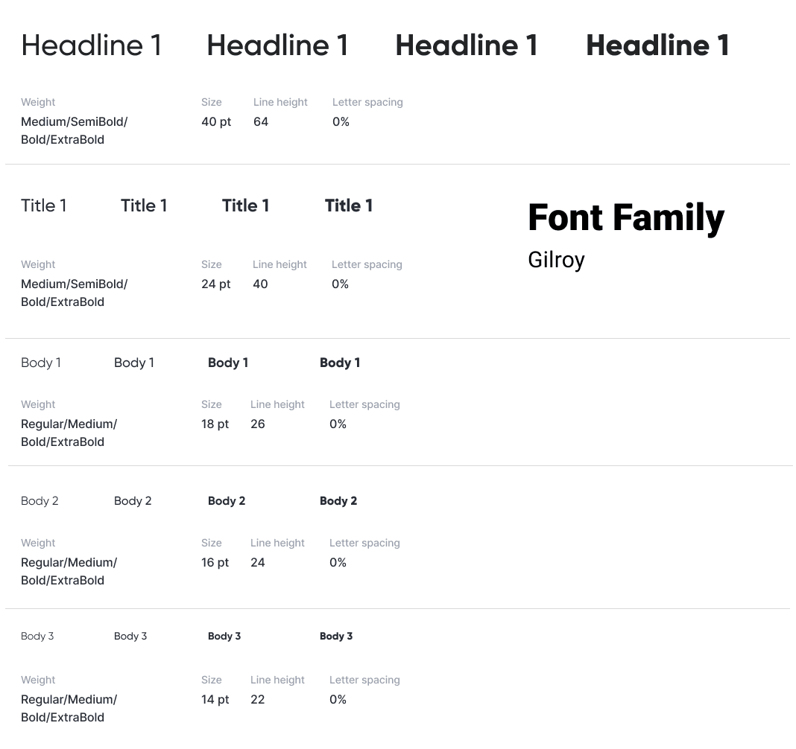Image resolution: width=796 pixels, height=749 pixels.
Task: Click Body 2's line height value "24"
Action: pyautogui.click(x=258, y=562)
